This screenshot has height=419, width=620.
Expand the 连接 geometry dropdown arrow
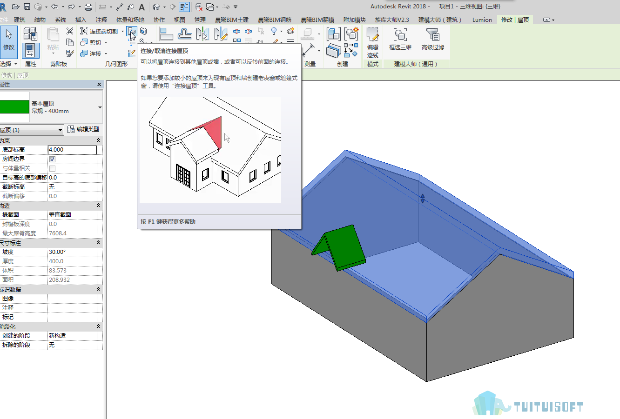[106, 54]
